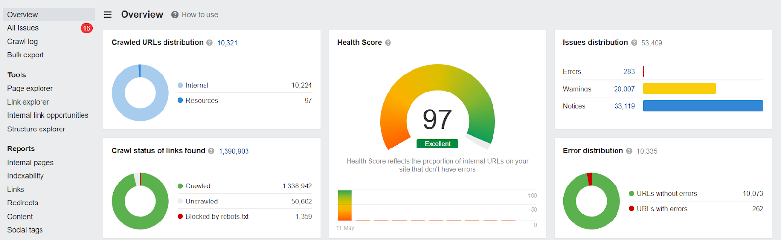Open the 10,321 crawled URLs count link
Image resolution: width=781 pixels, height=240 pixels.
click(x=227, y=43)
